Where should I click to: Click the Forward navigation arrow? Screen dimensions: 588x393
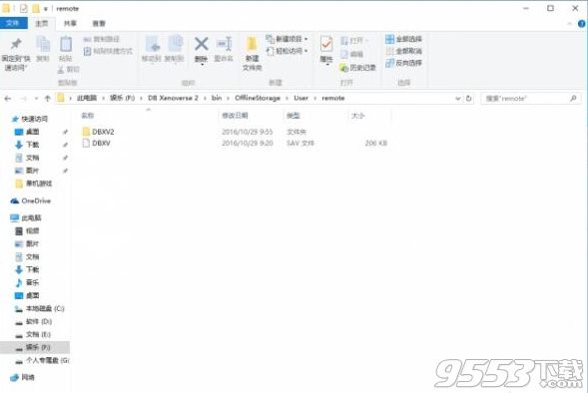(23, 99)
